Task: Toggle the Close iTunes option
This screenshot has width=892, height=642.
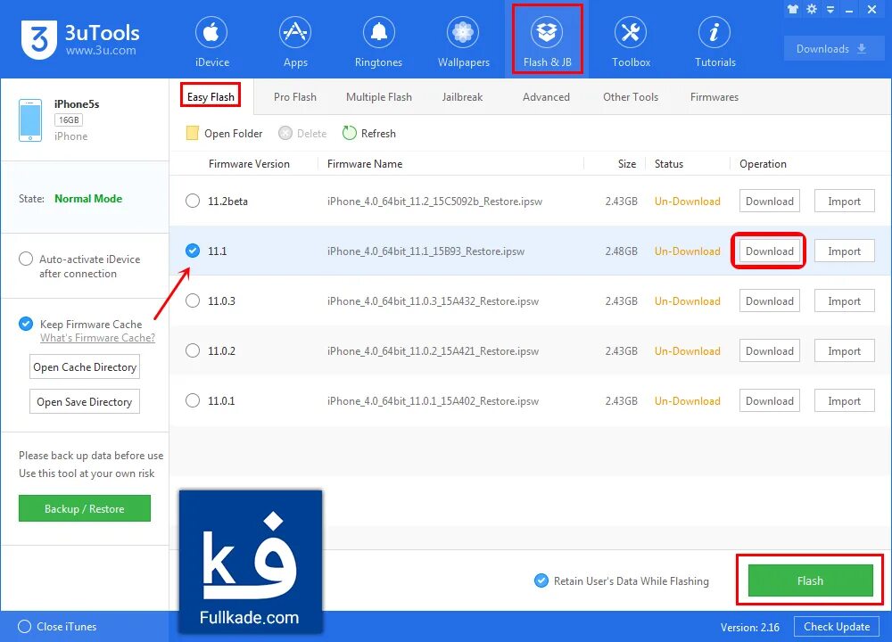Action: pyautogui.click(x=24, y=627)
